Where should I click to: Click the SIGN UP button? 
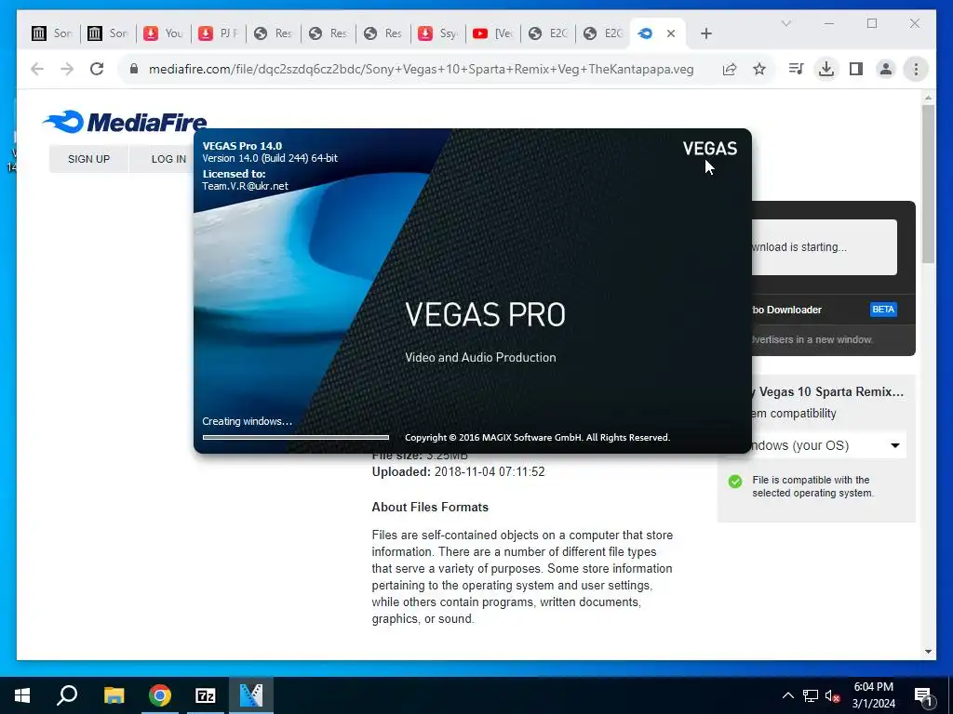88,159
